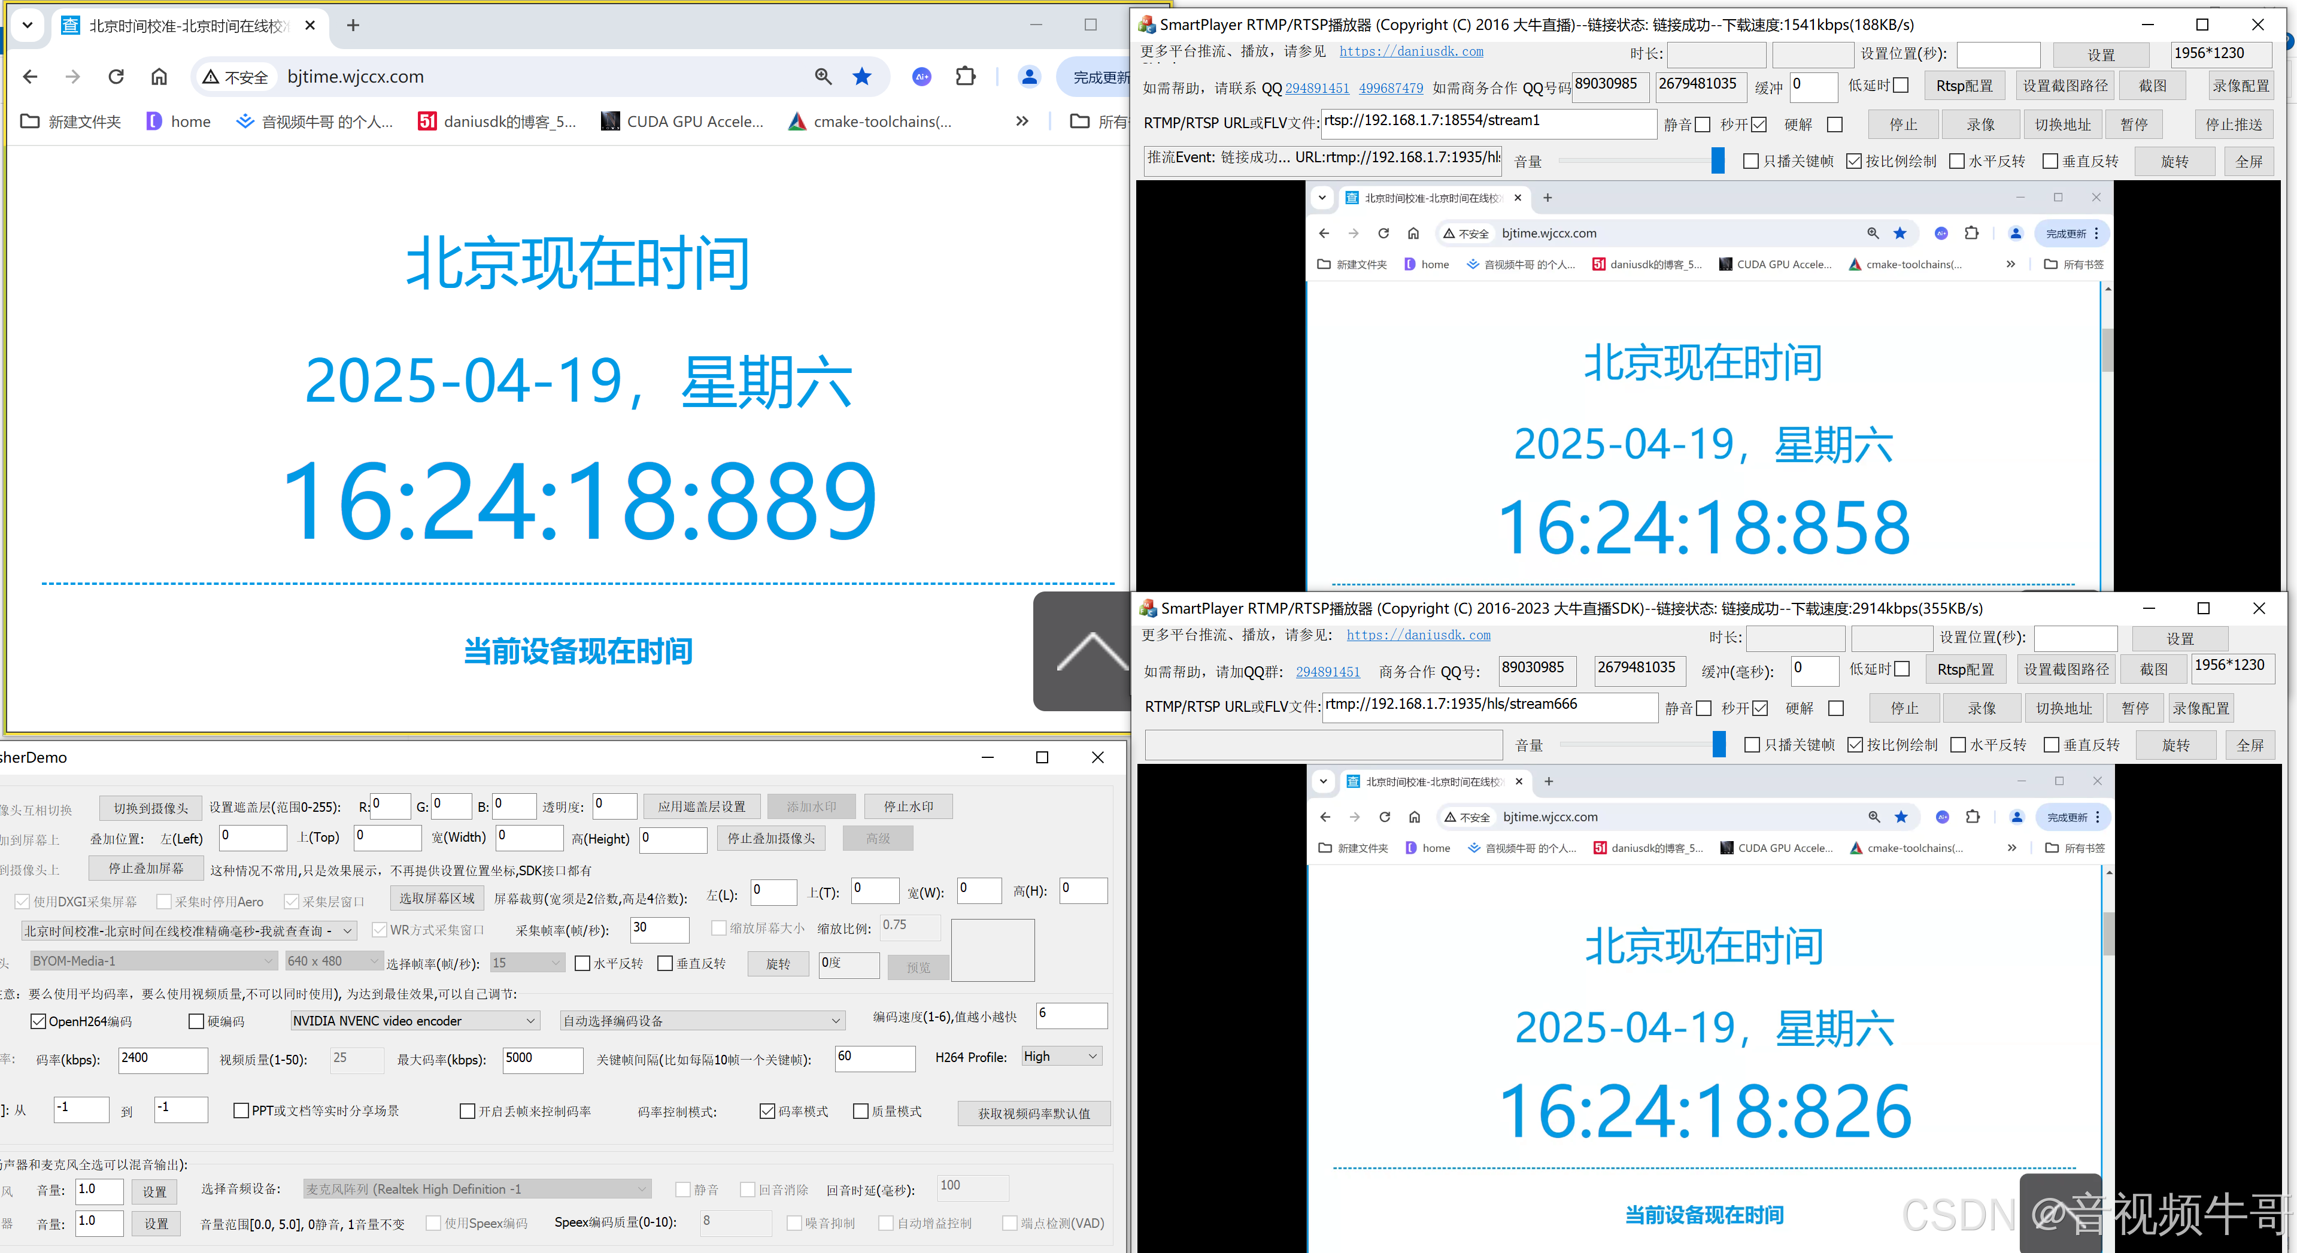Enable the 低延时 checkbox in top player

point(1901,86)
